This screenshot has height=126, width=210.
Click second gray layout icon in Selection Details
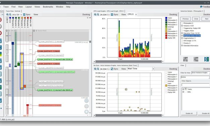coord(196,59)
